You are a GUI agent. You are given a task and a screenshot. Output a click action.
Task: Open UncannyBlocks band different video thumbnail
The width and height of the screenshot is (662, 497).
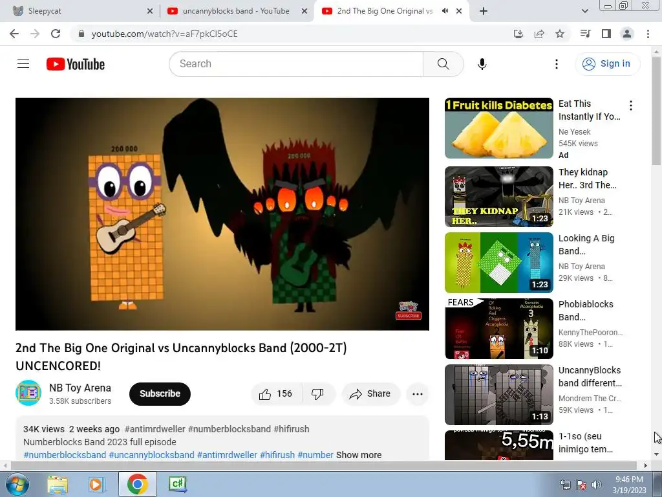coord(498,394)
